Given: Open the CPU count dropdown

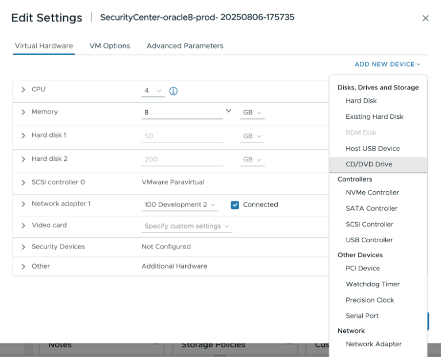Looking at the screenshot, I should (x=153, y=91).
